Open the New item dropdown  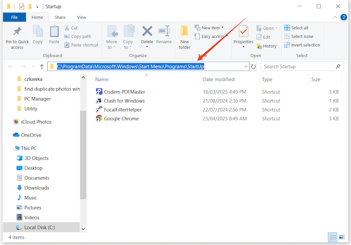209,28
